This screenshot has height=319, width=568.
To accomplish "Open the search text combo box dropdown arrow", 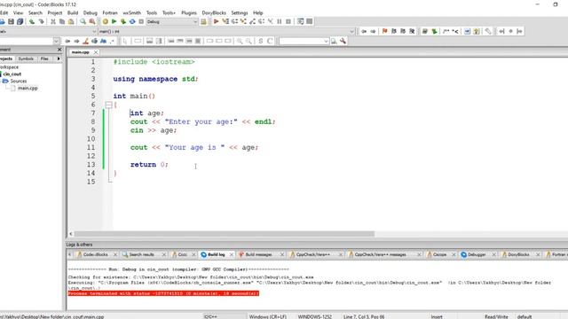I will 326,42.
